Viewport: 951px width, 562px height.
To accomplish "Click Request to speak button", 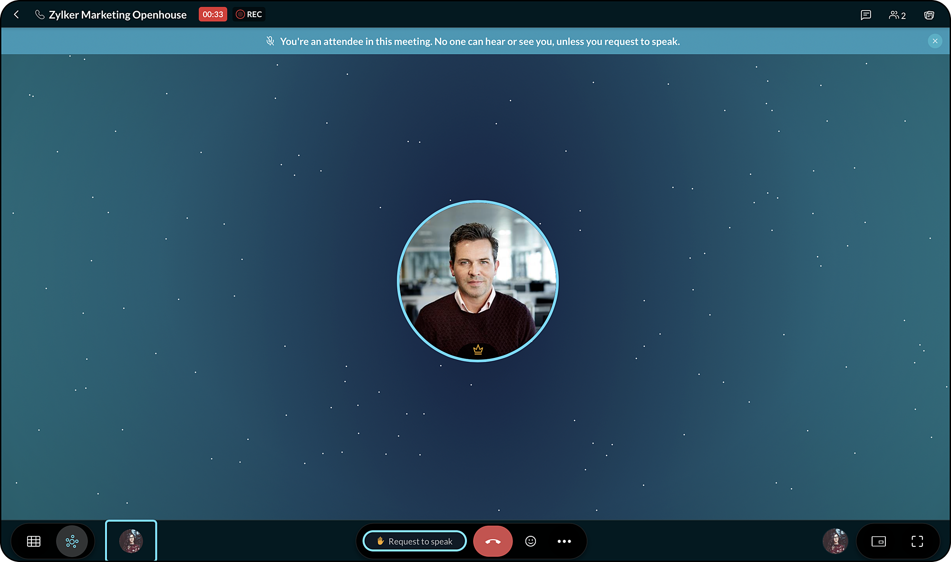I will 415,541.
